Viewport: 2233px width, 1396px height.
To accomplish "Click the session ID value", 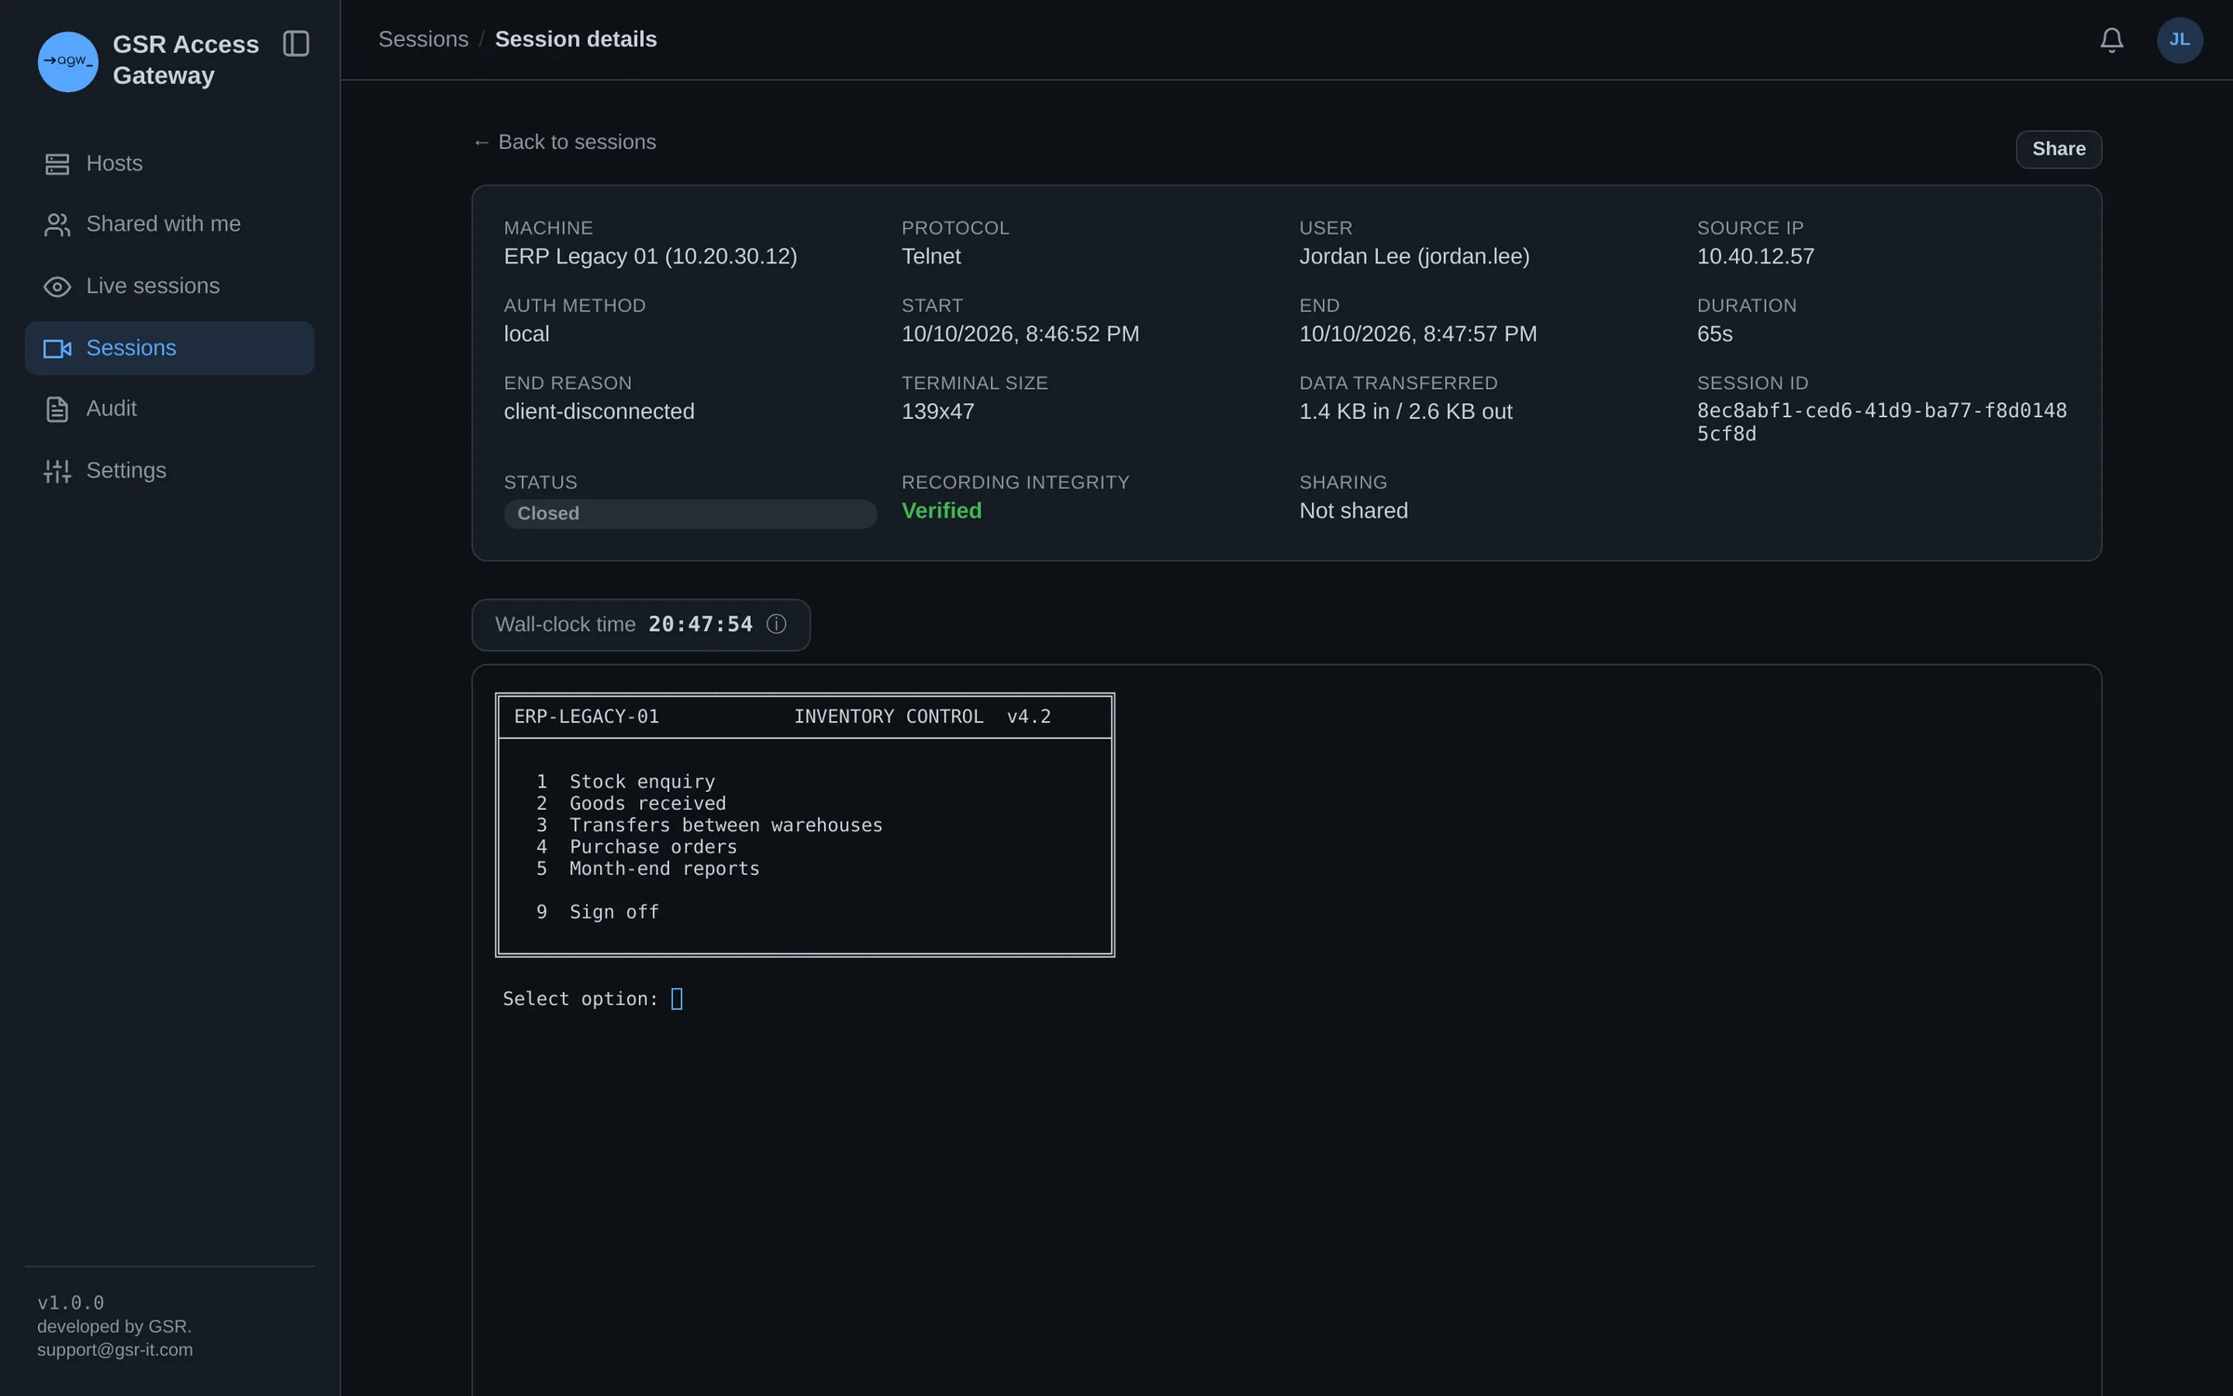I will click(1881, 423).
